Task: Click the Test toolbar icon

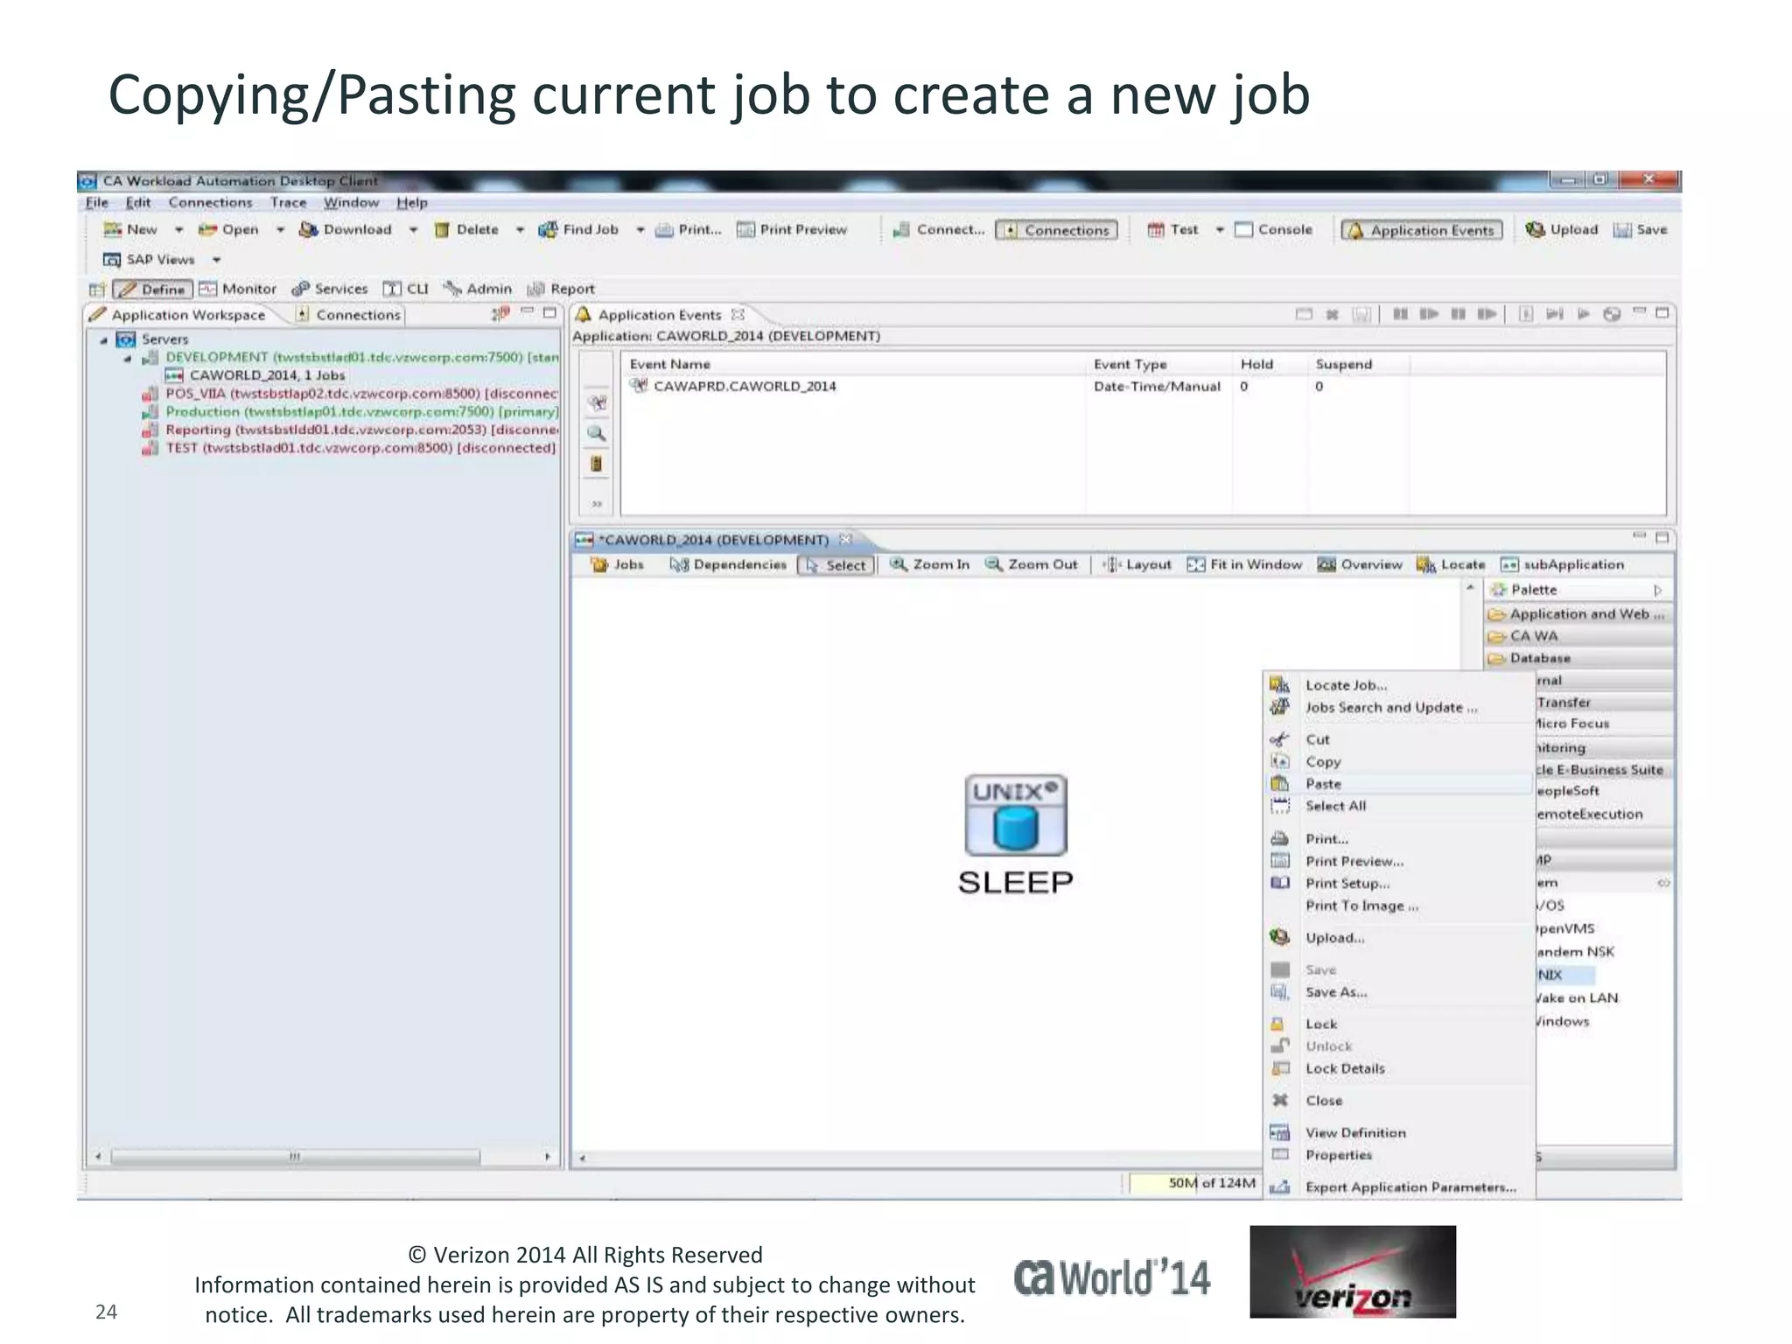Action: 1156,229
